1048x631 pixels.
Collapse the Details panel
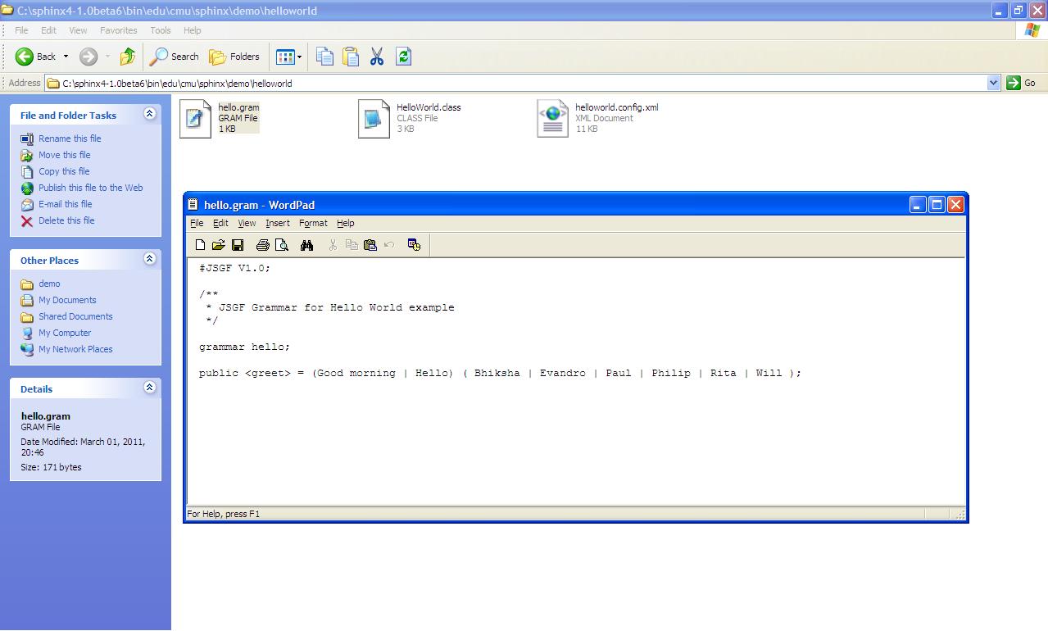click(149, 388)
